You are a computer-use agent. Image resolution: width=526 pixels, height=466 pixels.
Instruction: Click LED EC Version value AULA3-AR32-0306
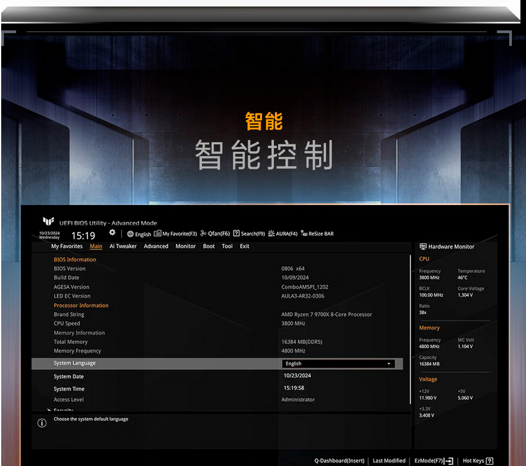point(303,296)
